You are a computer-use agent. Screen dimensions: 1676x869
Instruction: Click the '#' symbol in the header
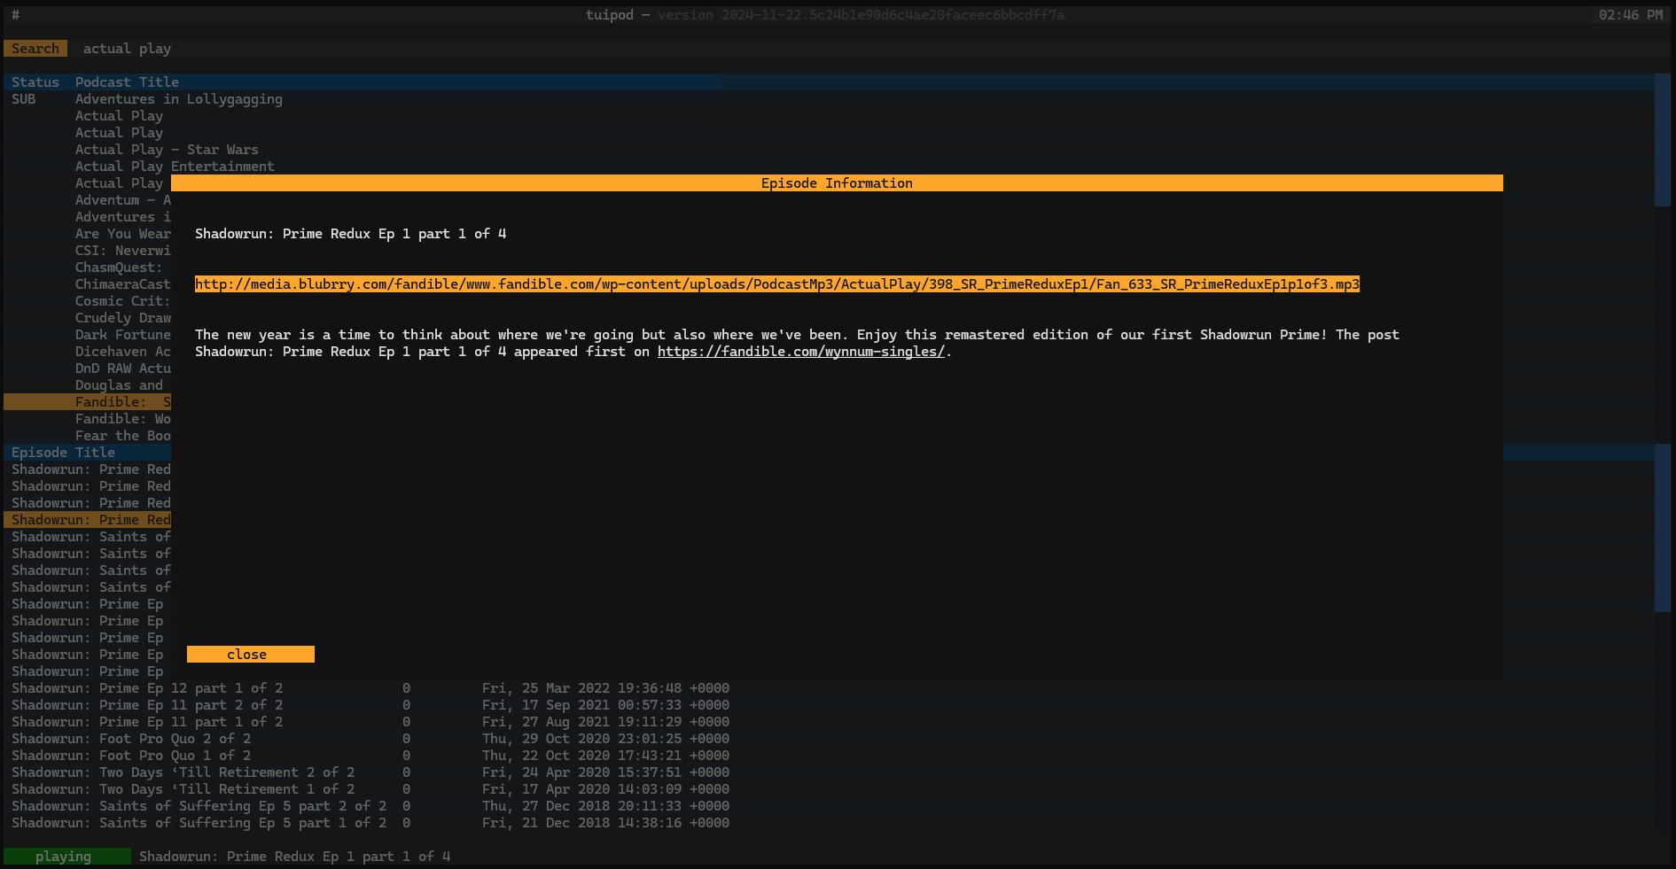[15, 15]
